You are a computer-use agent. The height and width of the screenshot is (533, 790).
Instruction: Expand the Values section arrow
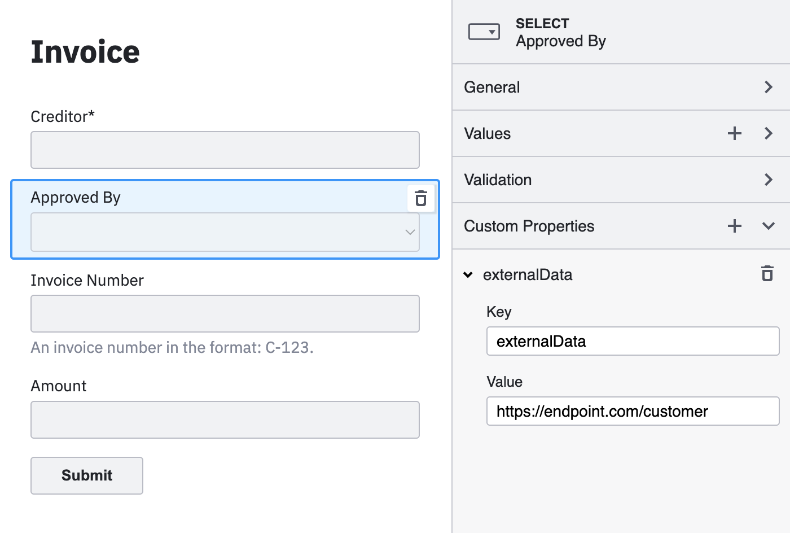click(x=768, y=133)
